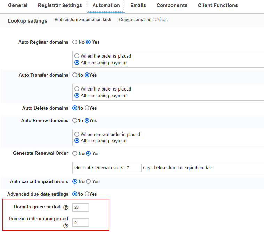Screen dimensions: 264x232
Task: Set Auto-Register domains to No
Action: pyautogui.click(x=75, y=42)
